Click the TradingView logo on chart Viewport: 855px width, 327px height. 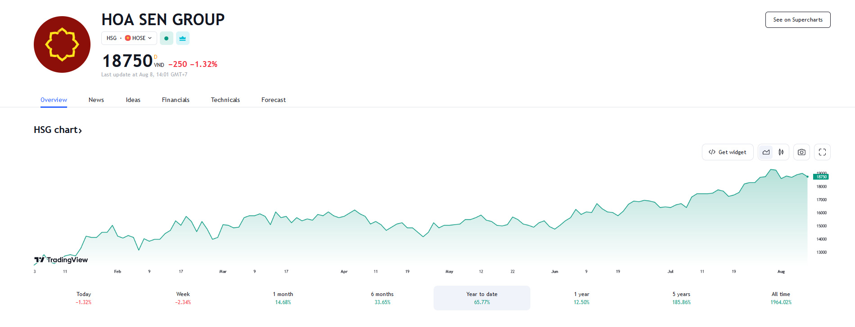61,260
